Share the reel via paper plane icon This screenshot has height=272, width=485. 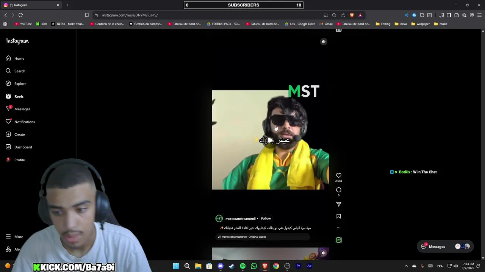coord(339,204)
